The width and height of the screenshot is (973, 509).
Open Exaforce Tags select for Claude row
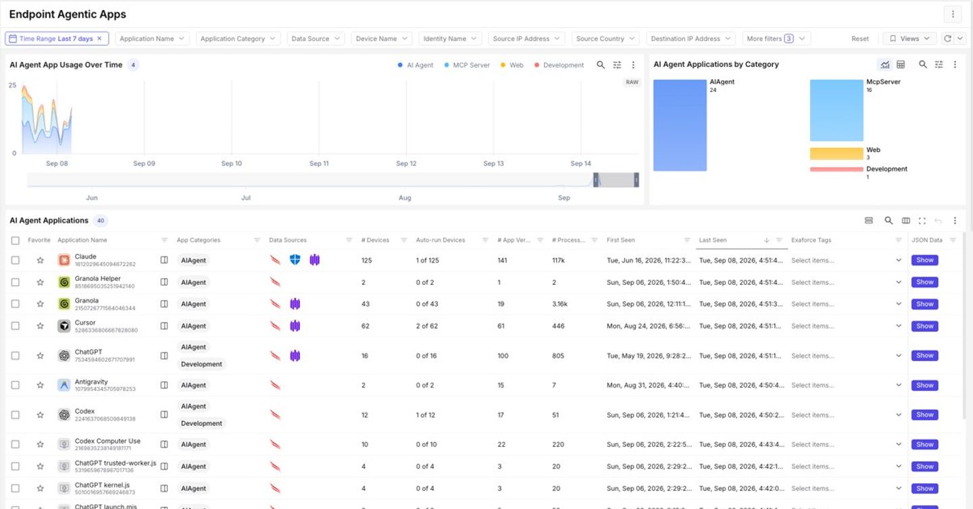[x=847, y=260]
